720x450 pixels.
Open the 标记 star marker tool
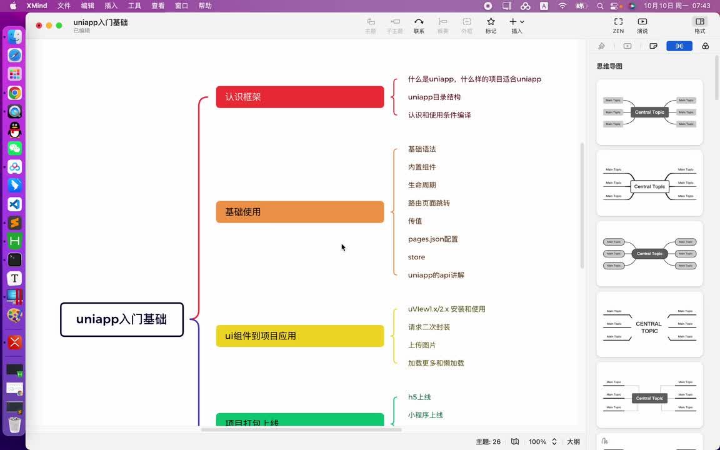[491, 25]
